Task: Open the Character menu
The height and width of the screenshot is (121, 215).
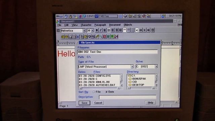Action: click(x=86, y=25)
